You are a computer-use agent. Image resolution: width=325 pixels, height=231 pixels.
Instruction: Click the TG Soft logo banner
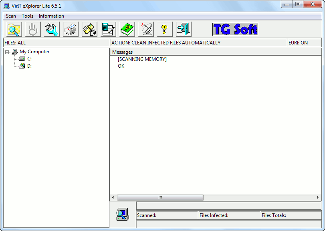click(235, 29)
